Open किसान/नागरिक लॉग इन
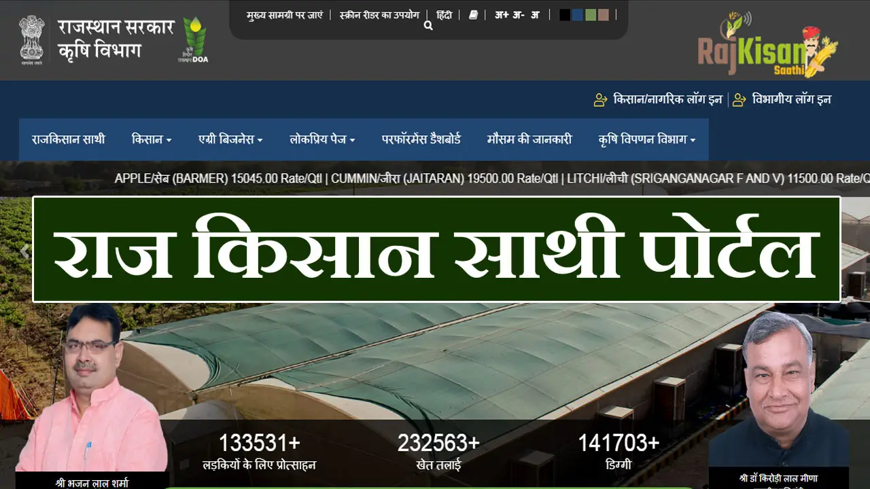The height and width of the screenshot is (489, 870). pos(667,100)
